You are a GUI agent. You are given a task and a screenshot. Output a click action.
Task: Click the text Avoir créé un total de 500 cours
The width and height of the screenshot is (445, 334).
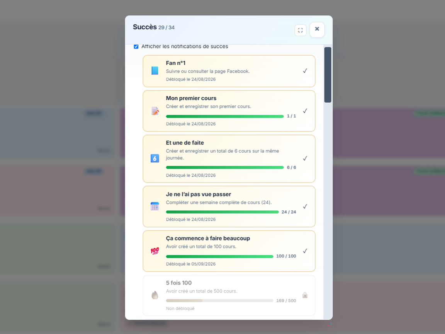[x=202, y=291]
